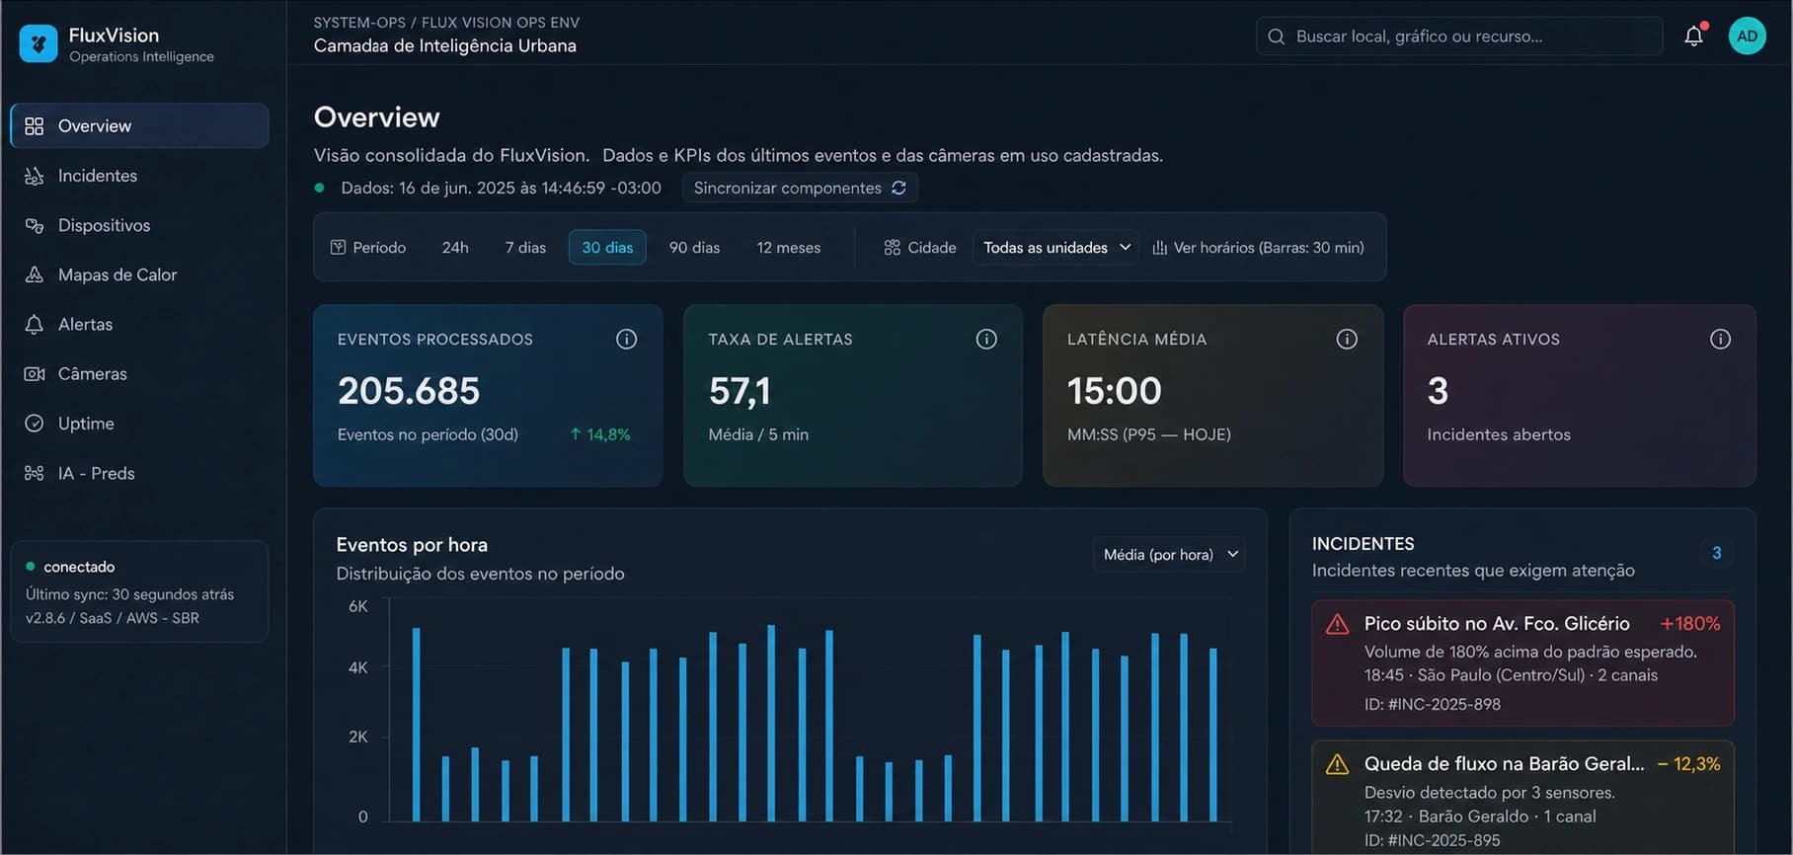Click the Sincronizar componentes button

[800, 188]
